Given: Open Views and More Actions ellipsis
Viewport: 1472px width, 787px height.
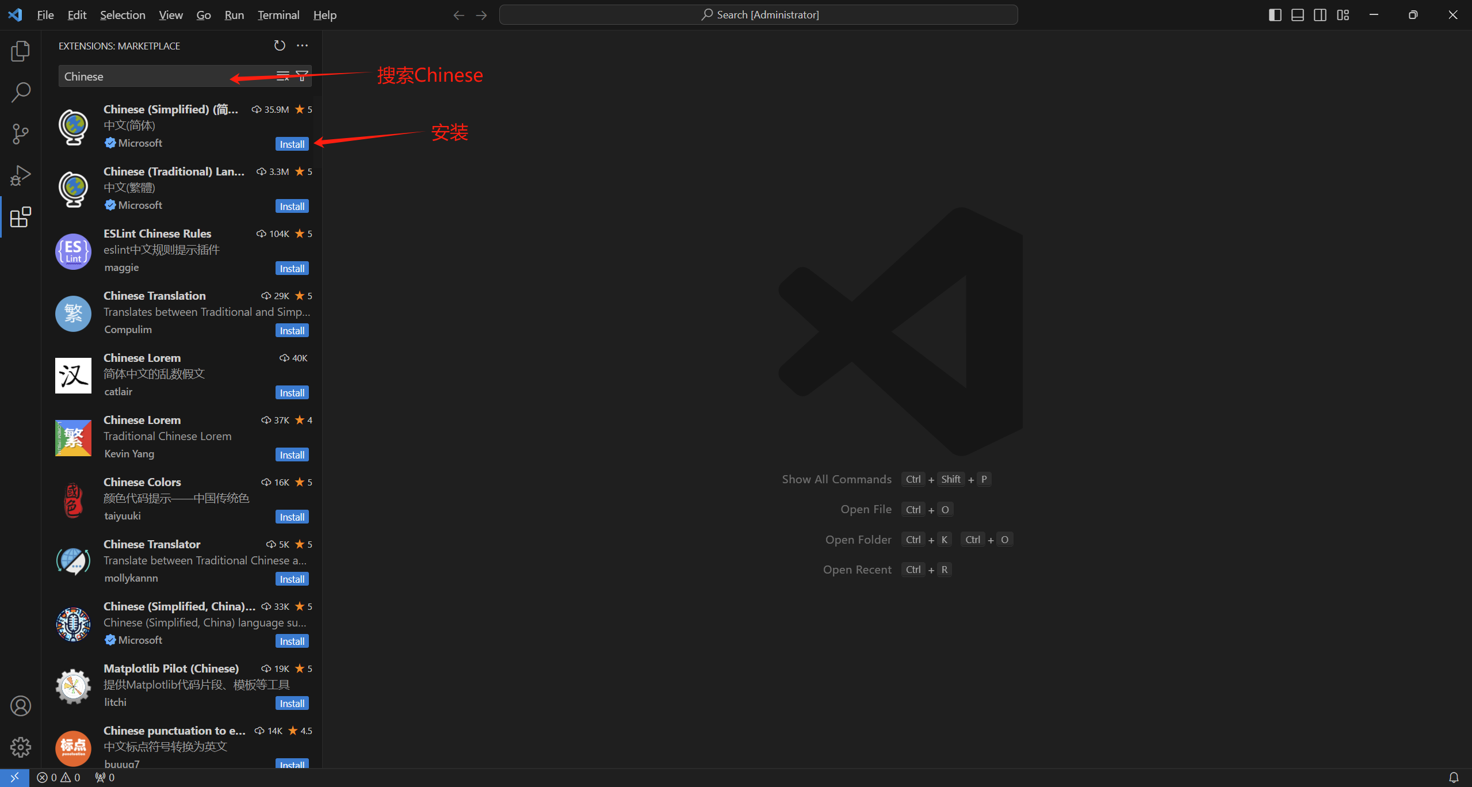Looking at the screenshot, I should coord(303,45).
